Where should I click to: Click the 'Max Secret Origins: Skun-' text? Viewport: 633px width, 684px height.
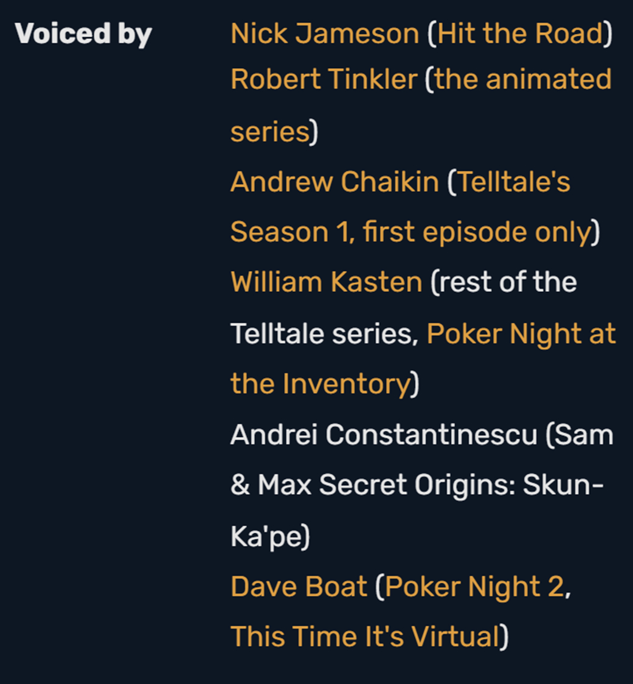pyautogui.click(x=431, y=485)
